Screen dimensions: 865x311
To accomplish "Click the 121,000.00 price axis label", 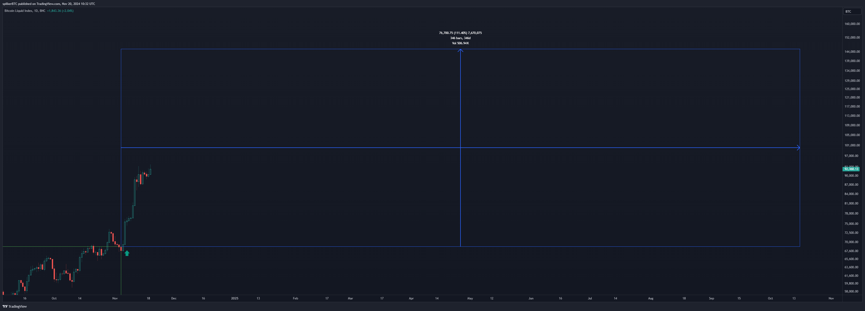I will click(852, 97).
